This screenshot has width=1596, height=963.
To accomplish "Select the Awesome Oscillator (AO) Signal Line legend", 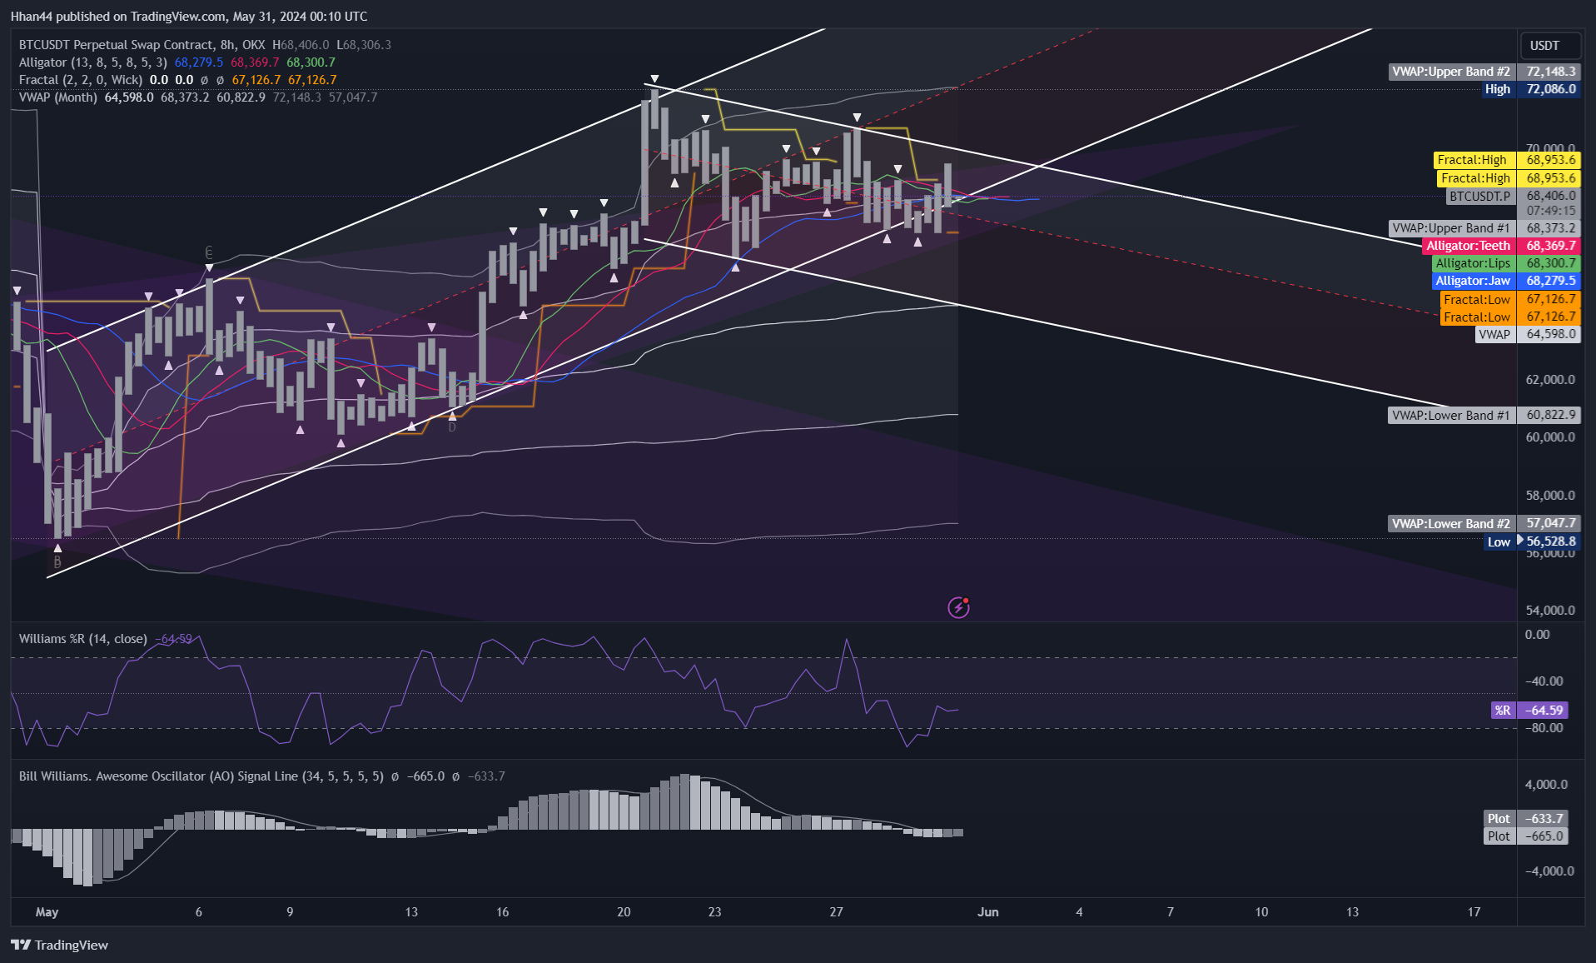I will pyautogui.click(x=201, y=776).
